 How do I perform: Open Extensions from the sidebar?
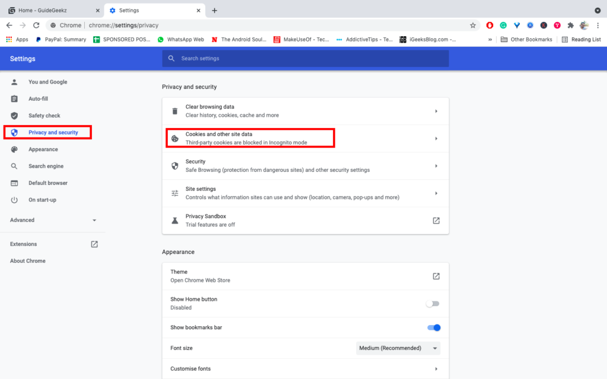click(24, 244)
